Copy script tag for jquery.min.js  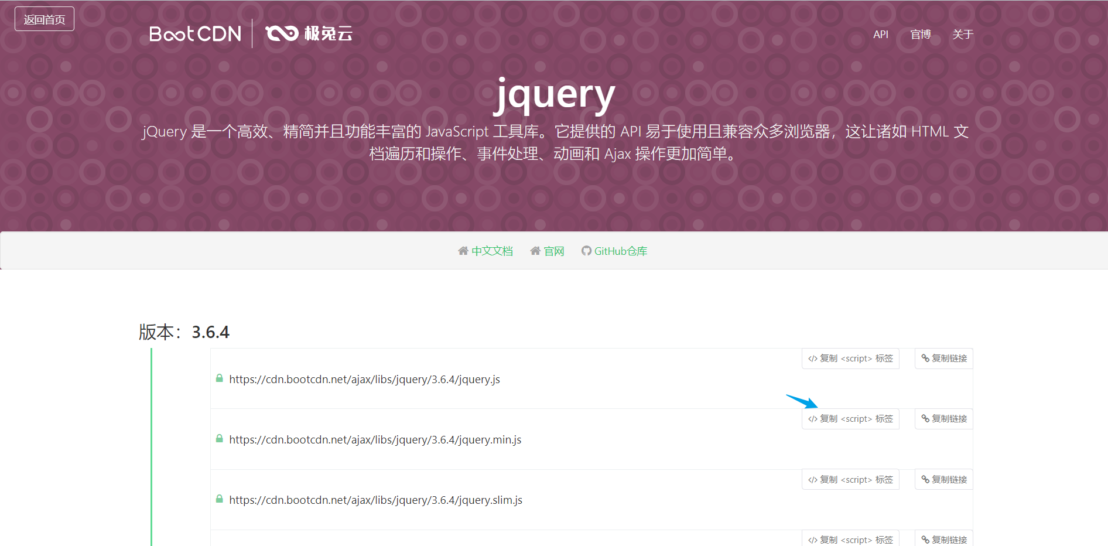click(850, 419)
